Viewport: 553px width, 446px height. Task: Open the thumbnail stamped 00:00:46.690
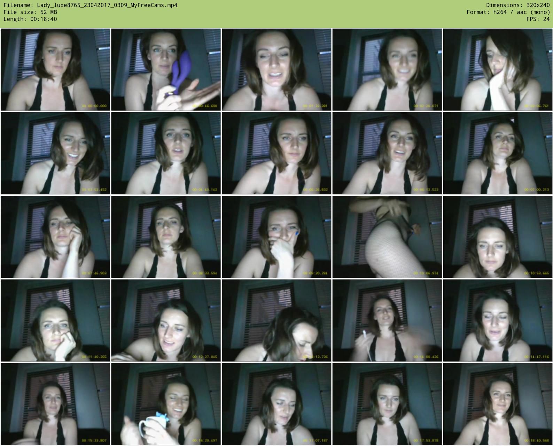click(x=166, y=70)
